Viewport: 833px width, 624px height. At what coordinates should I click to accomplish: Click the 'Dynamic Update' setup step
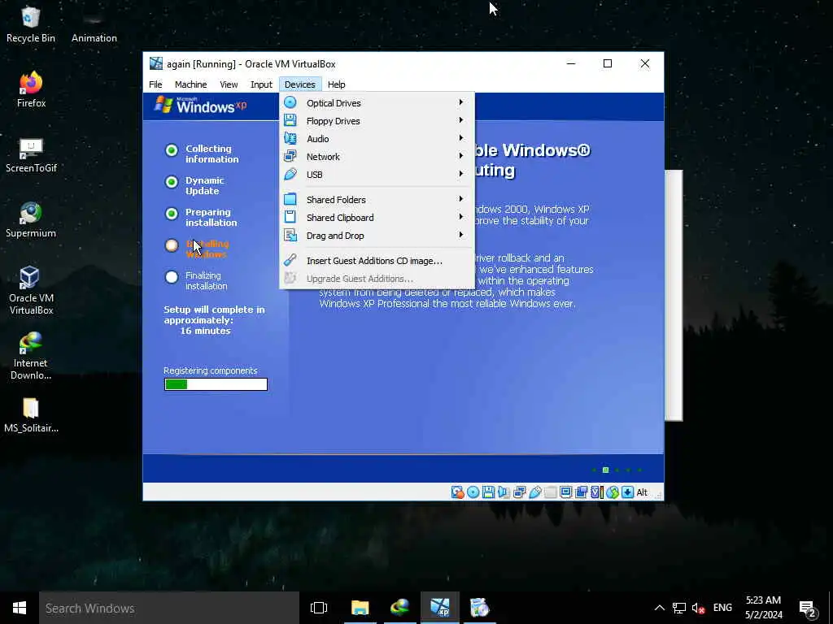pyautogui.click(x=204, y=186)
